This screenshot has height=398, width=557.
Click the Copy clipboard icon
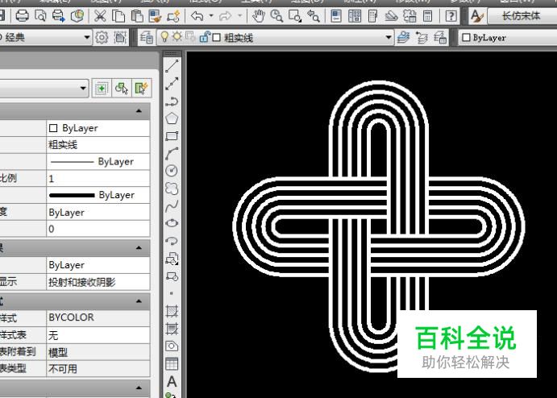(x=118, y=15)
